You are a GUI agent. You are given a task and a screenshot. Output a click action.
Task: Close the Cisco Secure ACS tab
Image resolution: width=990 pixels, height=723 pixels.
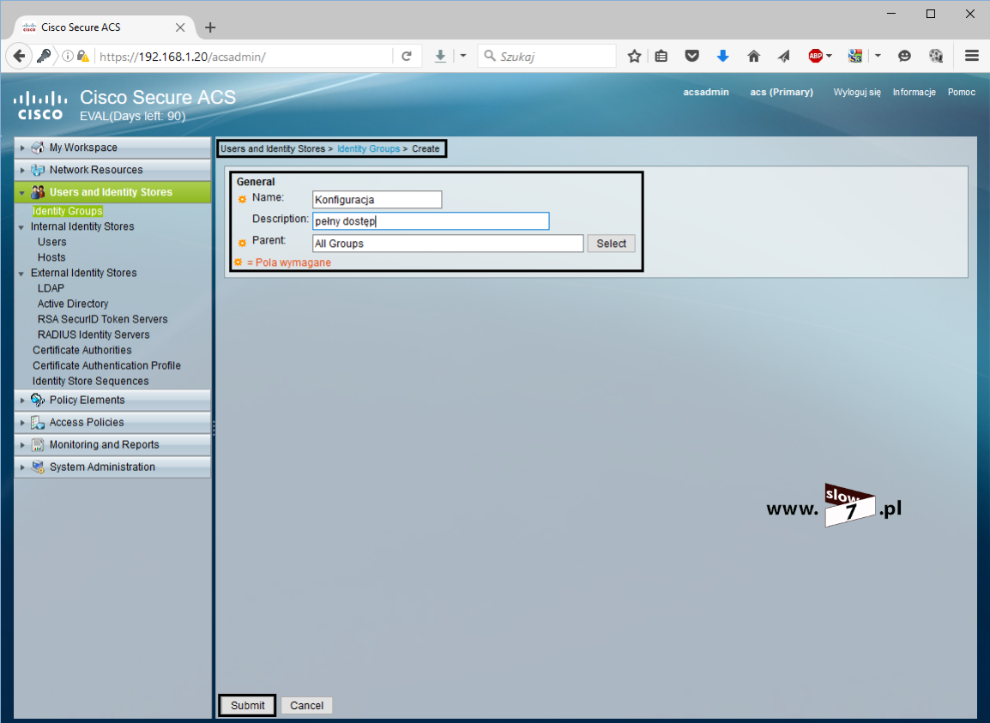180,27
